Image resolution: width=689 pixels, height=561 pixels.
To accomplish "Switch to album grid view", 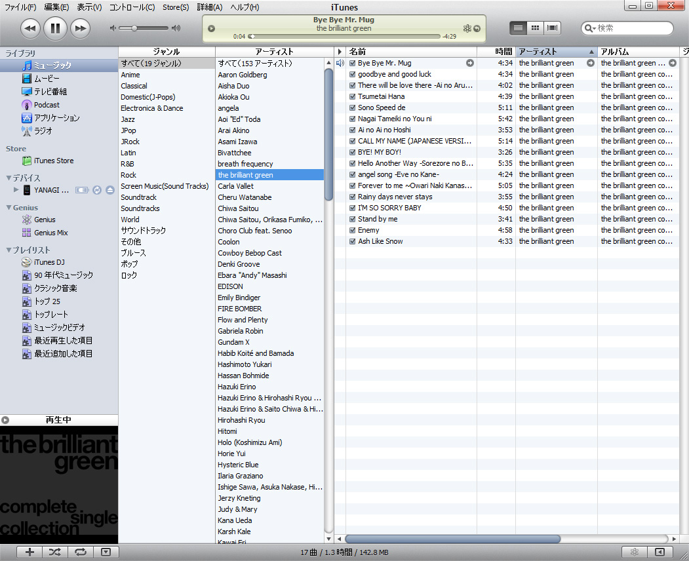I will pos(535,28).
